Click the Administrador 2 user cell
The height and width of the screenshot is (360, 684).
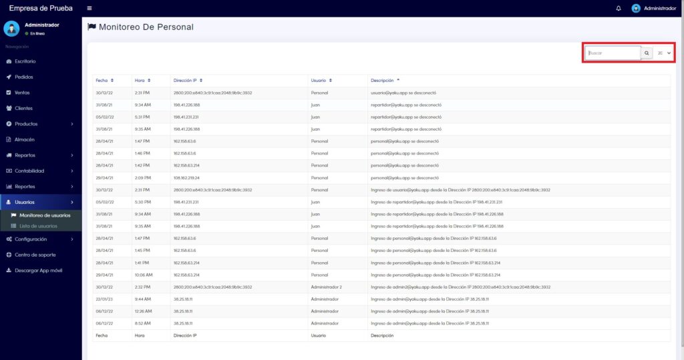pos(326,287)
